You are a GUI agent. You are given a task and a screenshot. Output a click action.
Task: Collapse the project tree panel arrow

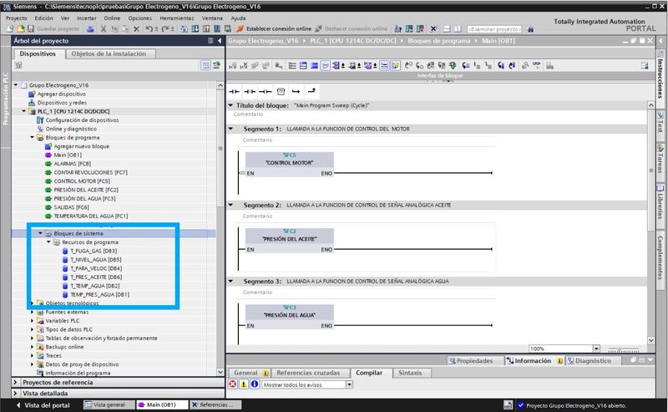(220, 40)
